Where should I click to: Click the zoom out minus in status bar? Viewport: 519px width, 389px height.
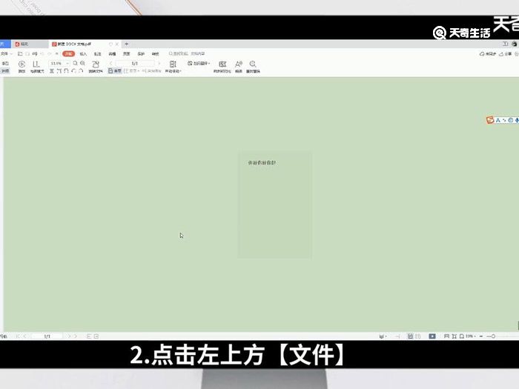[481, 336]
